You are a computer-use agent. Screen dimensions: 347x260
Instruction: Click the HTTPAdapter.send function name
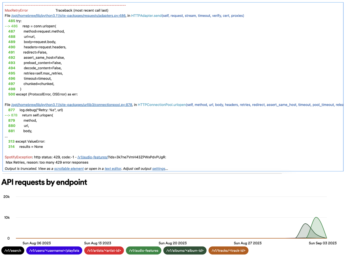146,16
